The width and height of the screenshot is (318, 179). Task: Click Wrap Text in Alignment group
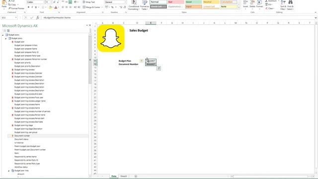pos(89,2)
